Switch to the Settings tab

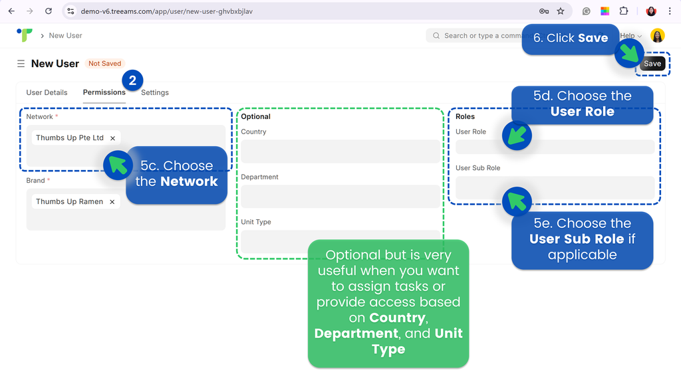click(x=155, y=92)
